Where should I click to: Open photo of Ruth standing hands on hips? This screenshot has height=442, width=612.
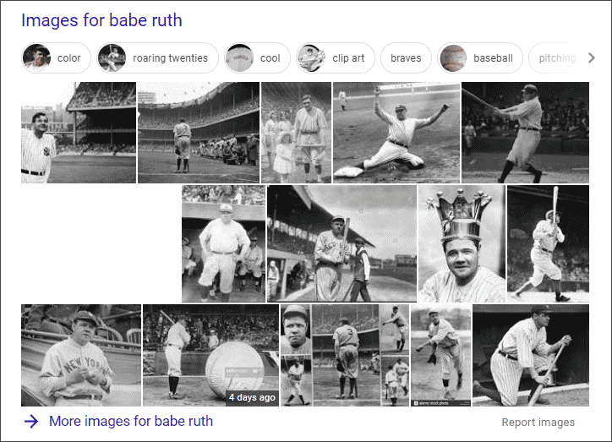(x=223, y=243)
